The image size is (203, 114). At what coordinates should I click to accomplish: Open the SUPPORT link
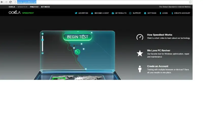tap(137, 13)
